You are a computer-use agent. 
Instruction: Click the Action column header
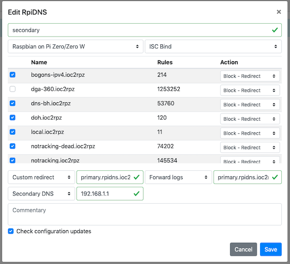229,62
